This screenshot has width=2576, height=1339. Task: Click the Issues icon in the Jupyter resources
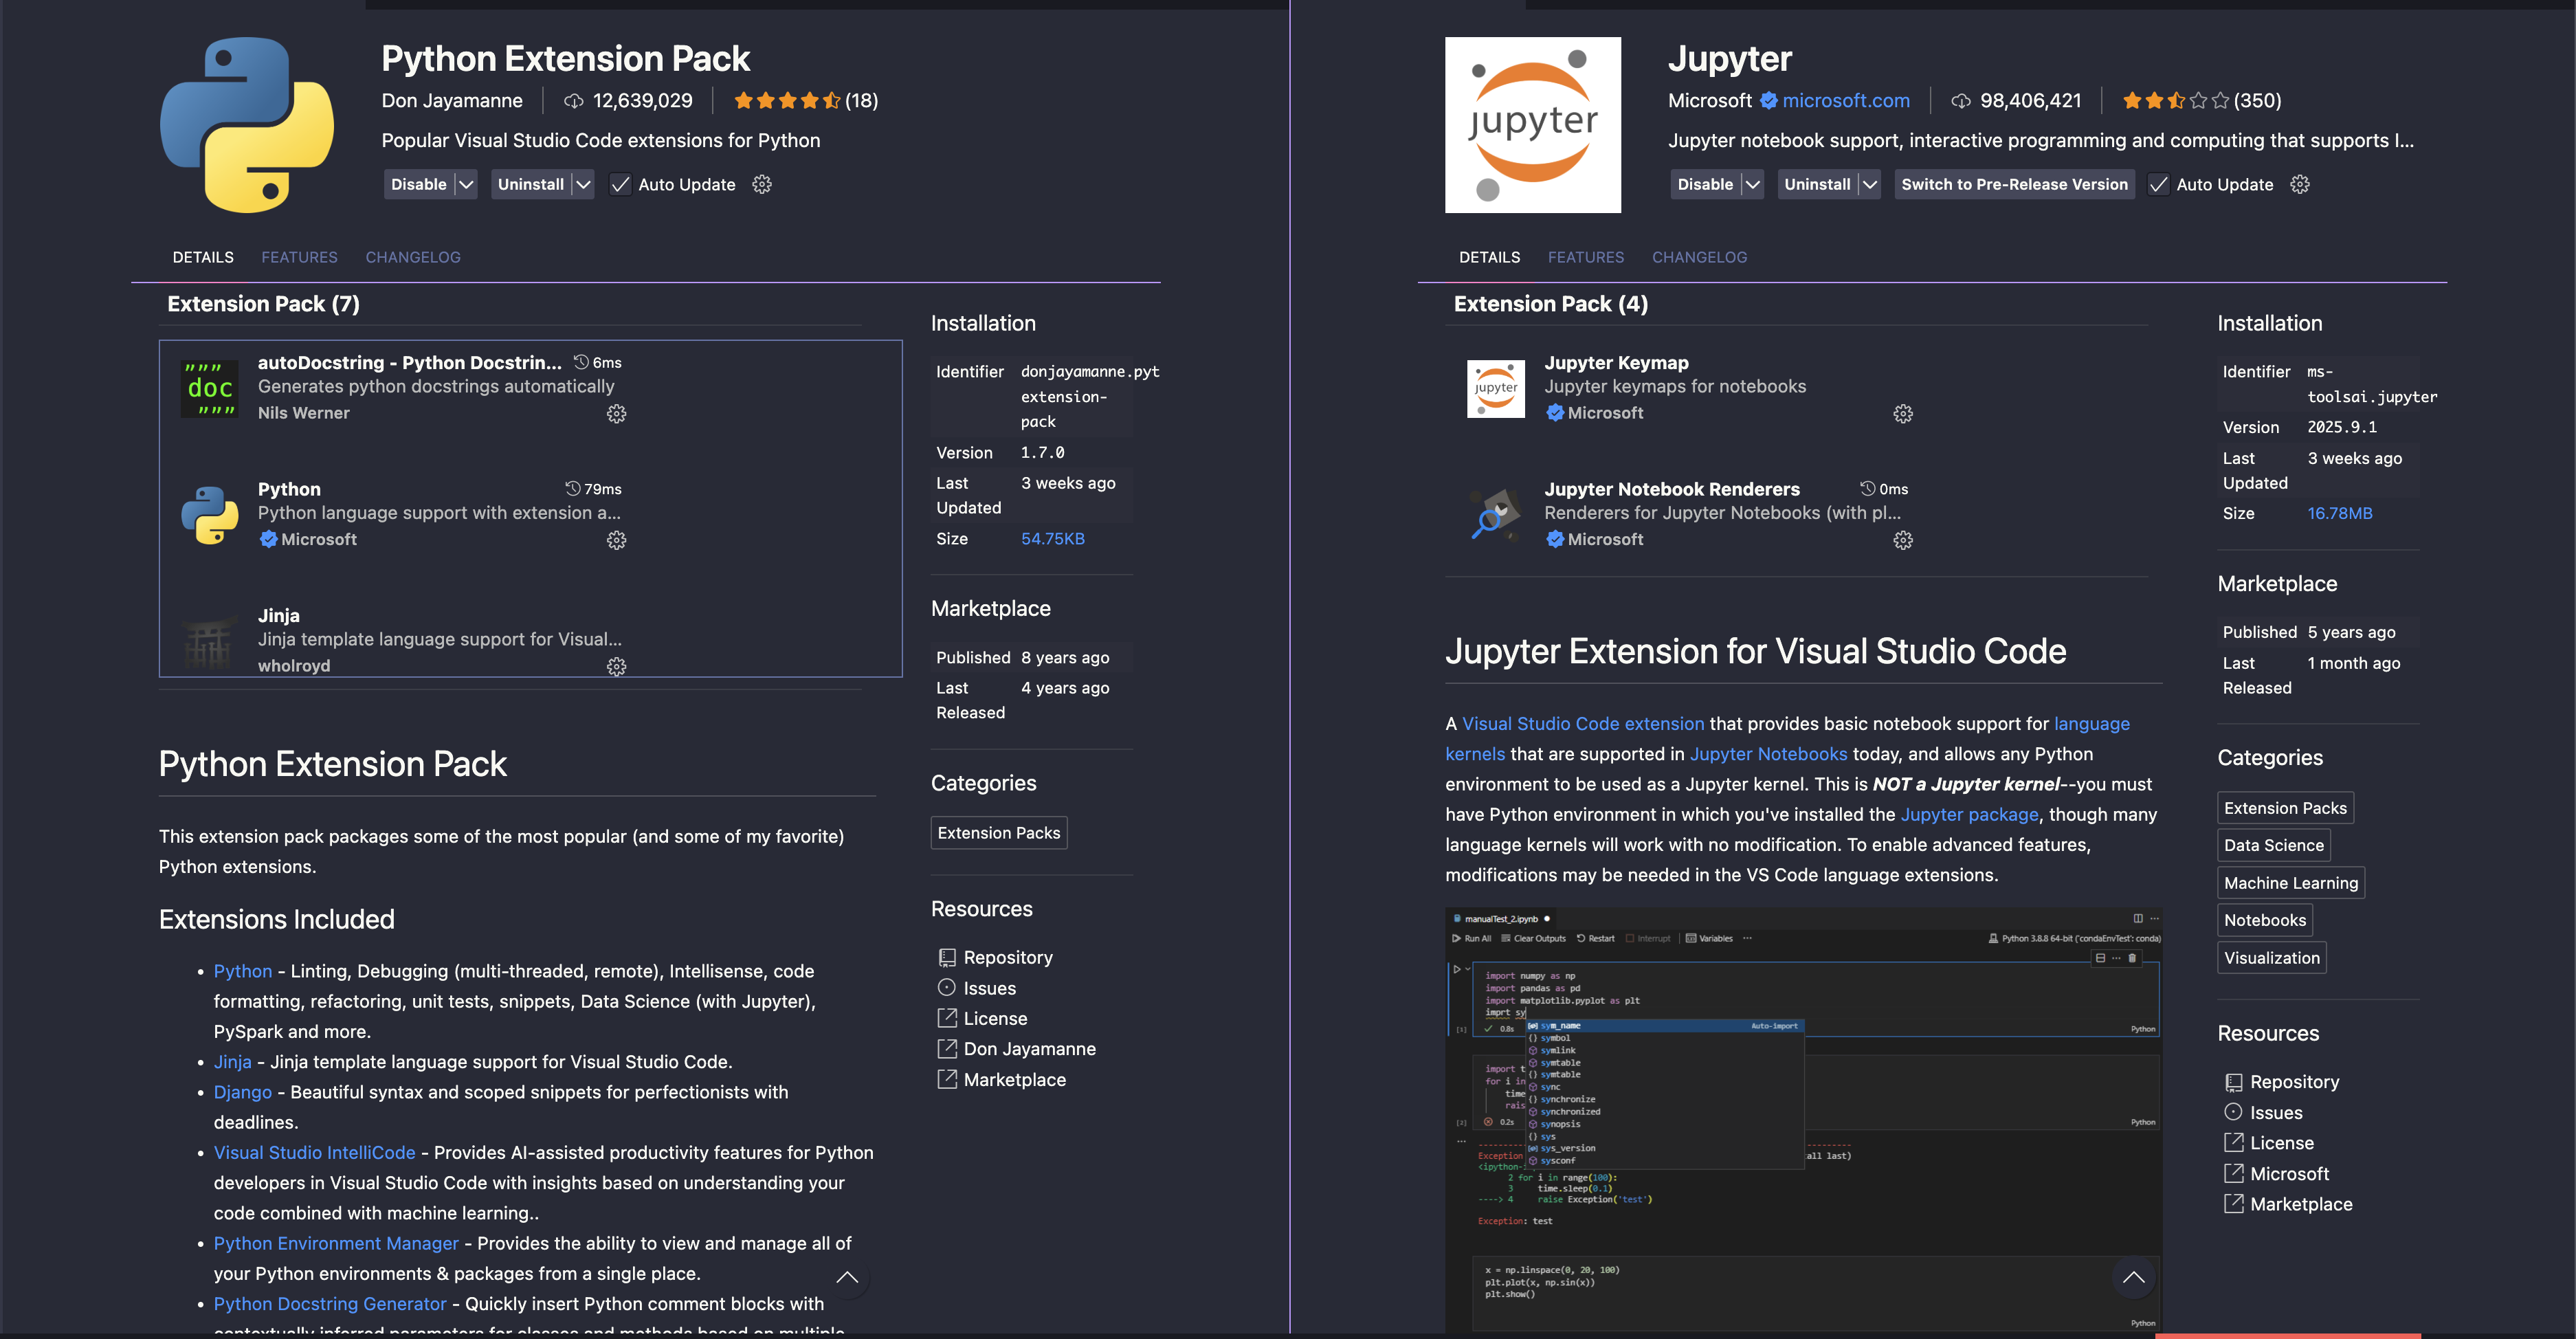coord(2233,1112)
